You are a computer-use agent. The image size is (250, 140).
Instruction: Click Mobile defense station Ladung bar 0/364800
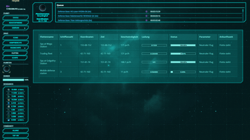[154, 72]
